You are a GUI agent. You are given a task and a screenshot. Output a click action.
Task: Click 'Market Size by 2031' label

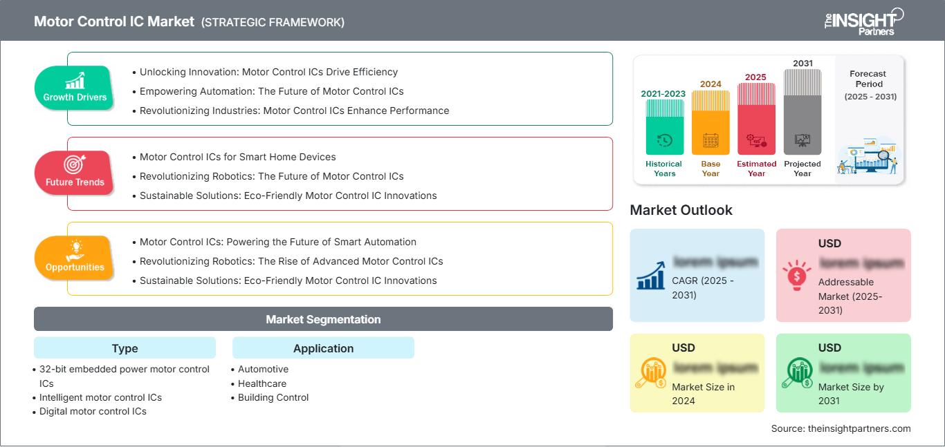click(x=851, y=394)
